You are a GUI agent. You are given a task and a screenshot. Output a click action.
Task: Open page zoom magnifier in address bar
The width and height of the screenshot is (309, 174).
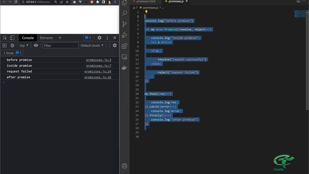point(56,2)
